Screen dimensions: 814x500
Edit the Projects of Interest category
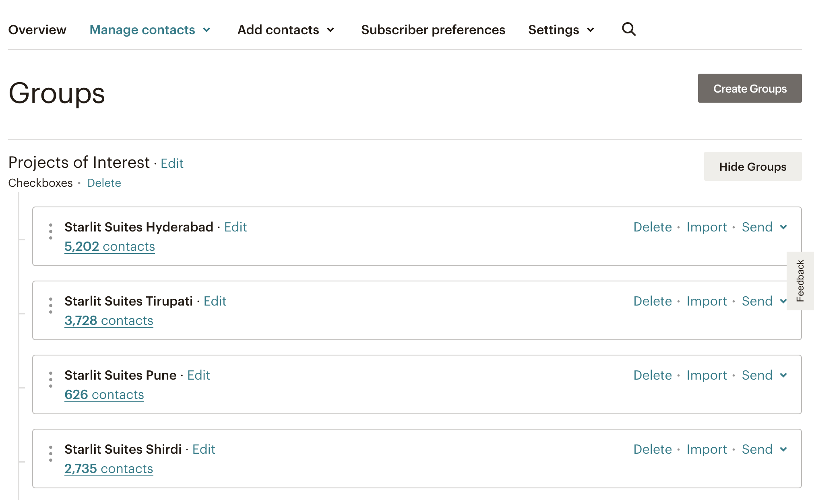click(172, 163)
